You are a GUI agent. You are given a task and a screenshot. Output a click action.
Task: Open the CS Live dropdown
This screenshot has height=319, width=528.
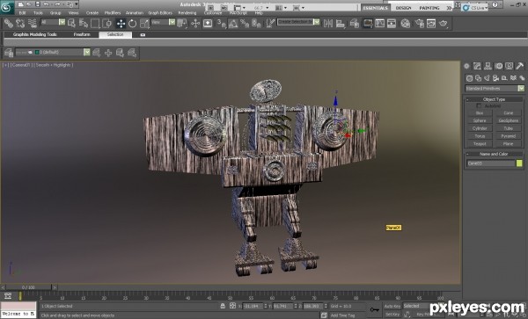coord(475,7)
